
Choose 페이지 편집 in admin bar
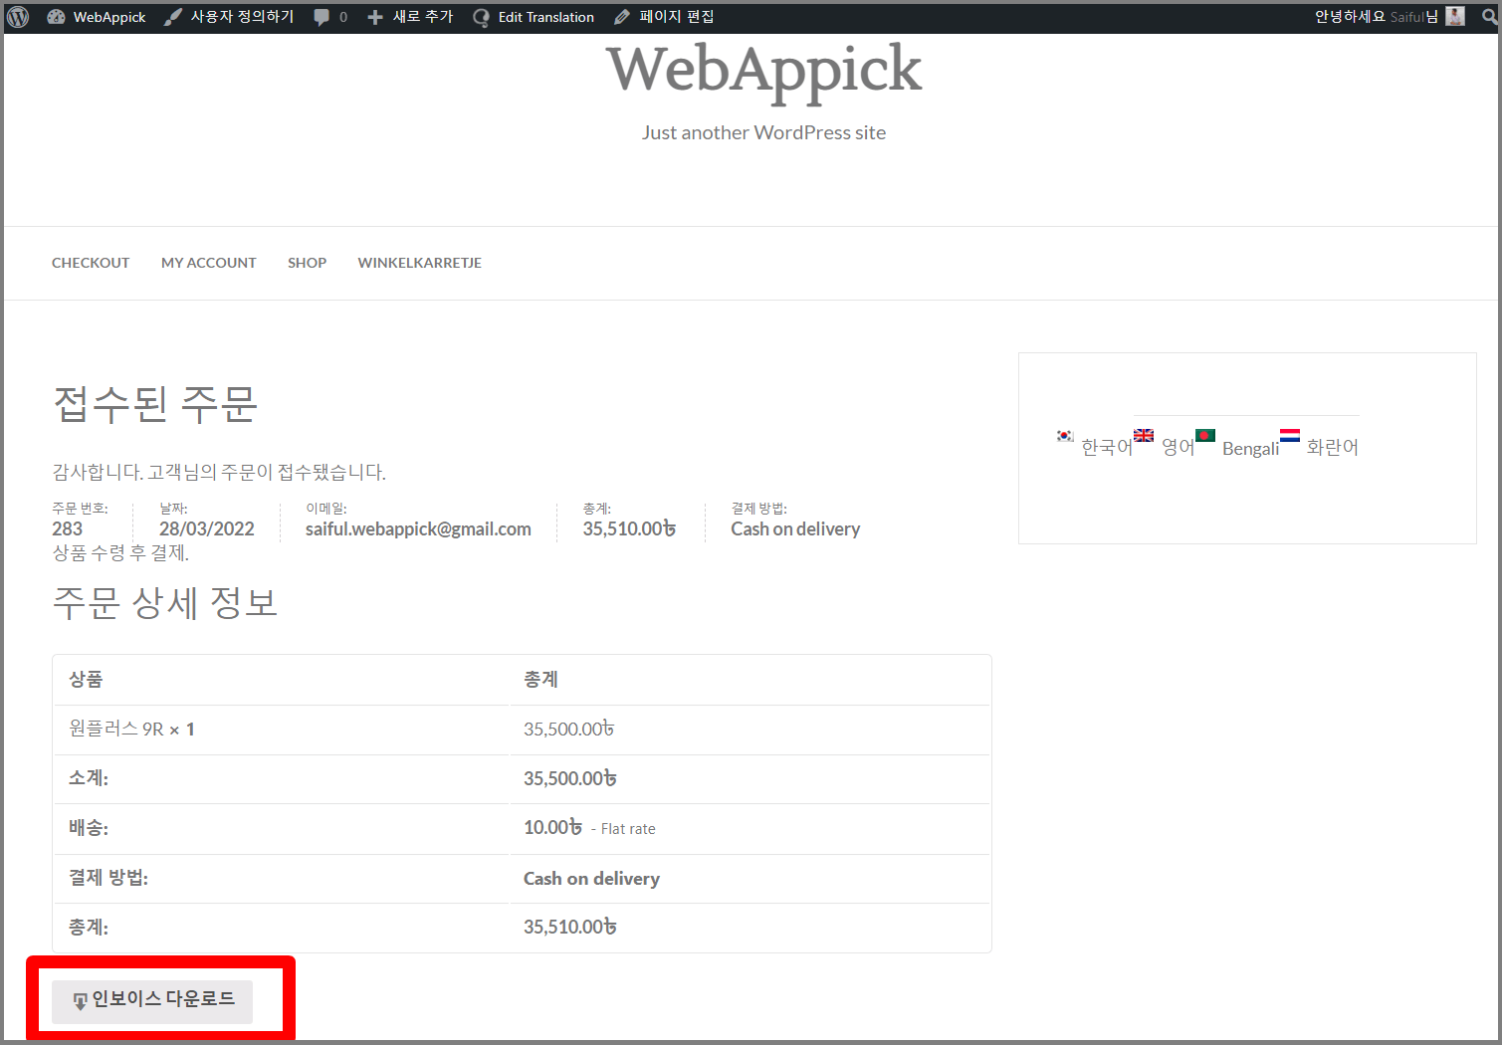coord(664,17)
